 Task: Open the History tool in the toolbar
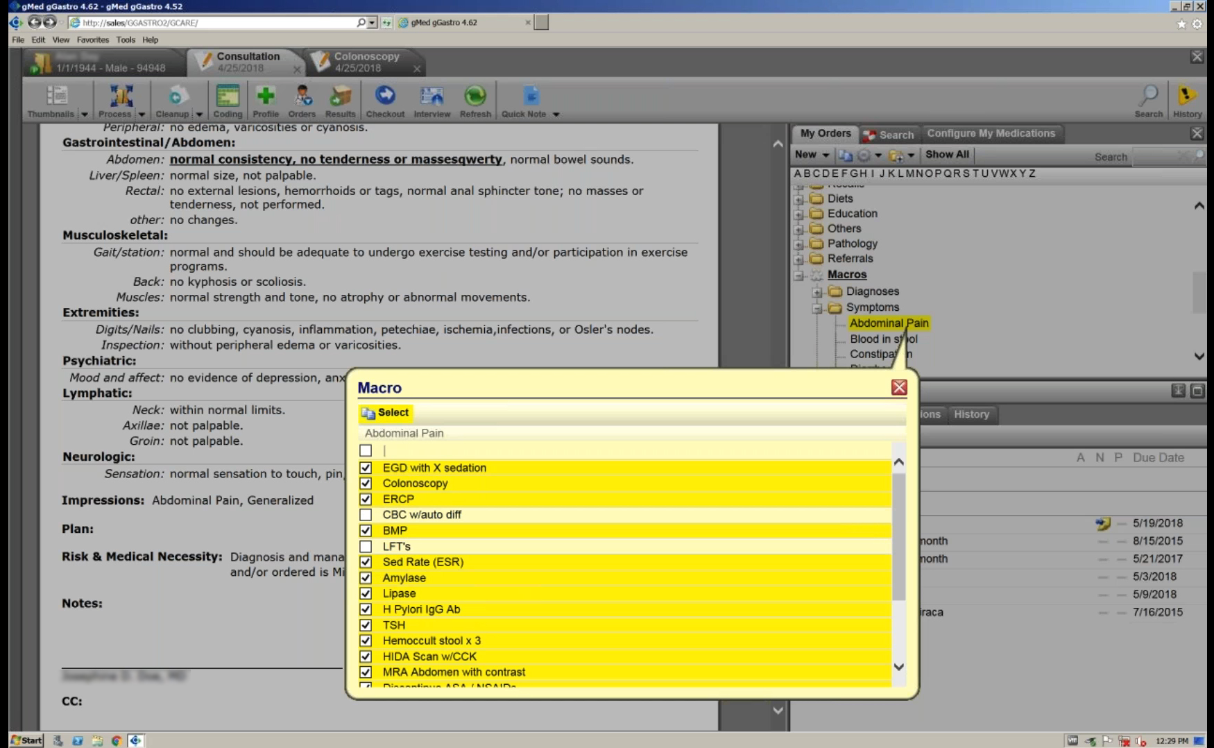pyautogui.click(x=1187, y=101)
